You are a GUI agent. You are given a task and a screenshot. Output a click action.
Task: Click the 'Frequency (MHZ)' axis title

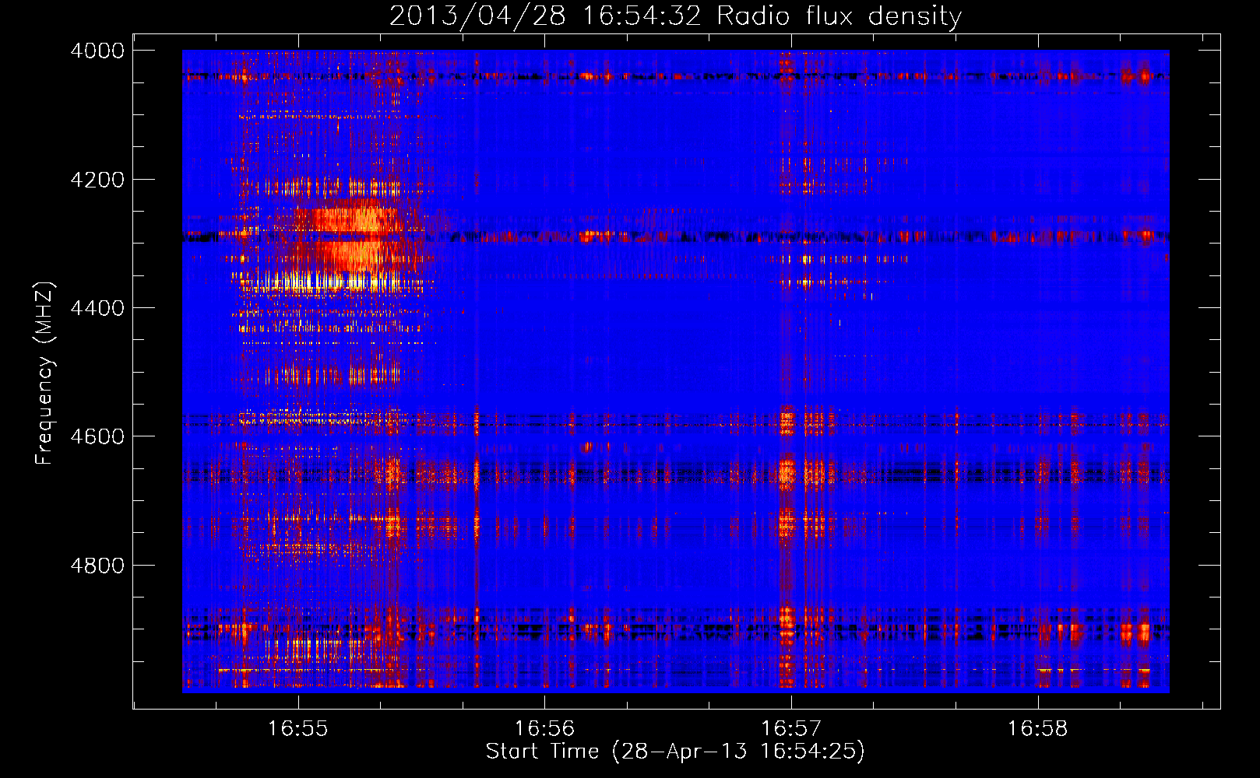[x=44, y=373]
